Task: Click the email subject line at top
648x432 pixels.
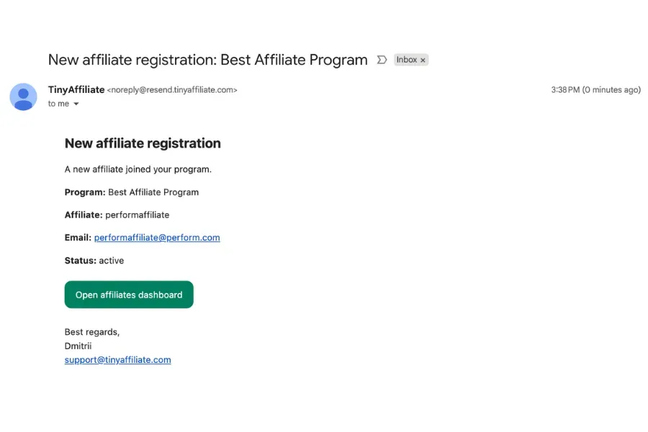Action: (207, 60)
